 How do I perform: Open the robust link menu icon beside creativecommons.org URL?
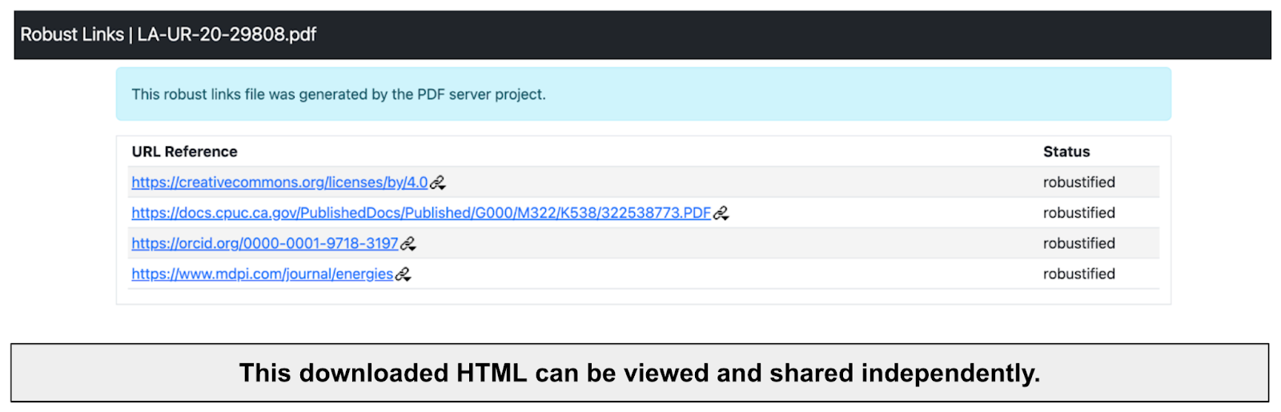[437, 183]
